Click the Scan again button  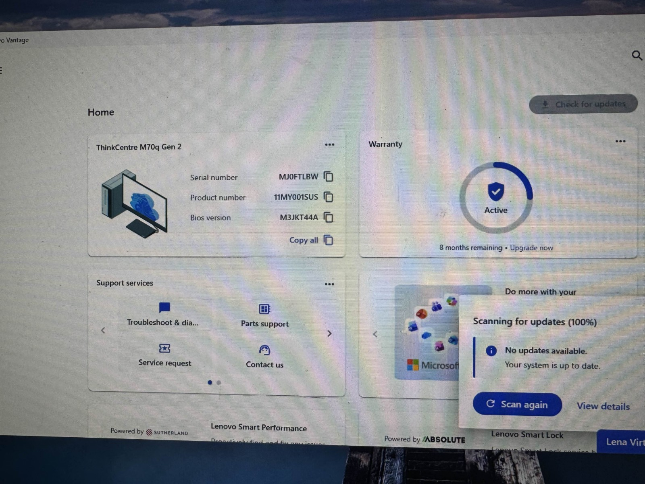click(x=517, y=404)
